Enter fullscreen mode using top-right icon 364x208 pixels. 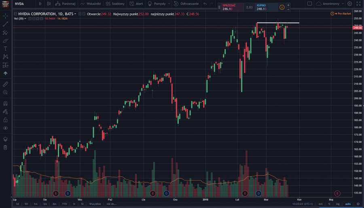pos(358,4)
